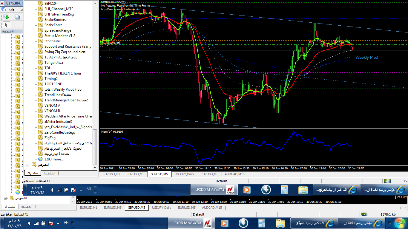This screenshot has height=229, width=408.
Task: Select totsh Weekly Pivot Fibo row
Action: pyautogui.click(x=63, y=89)
